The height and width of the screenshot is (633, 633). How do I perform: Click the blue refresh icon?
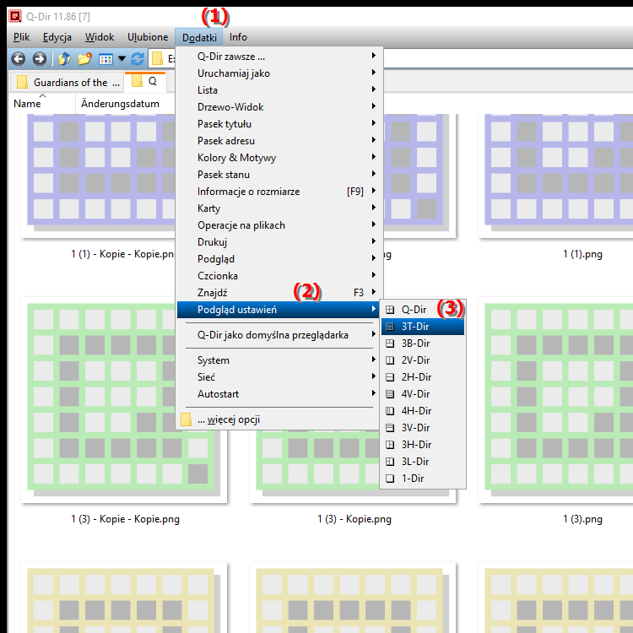pos(138,59)
